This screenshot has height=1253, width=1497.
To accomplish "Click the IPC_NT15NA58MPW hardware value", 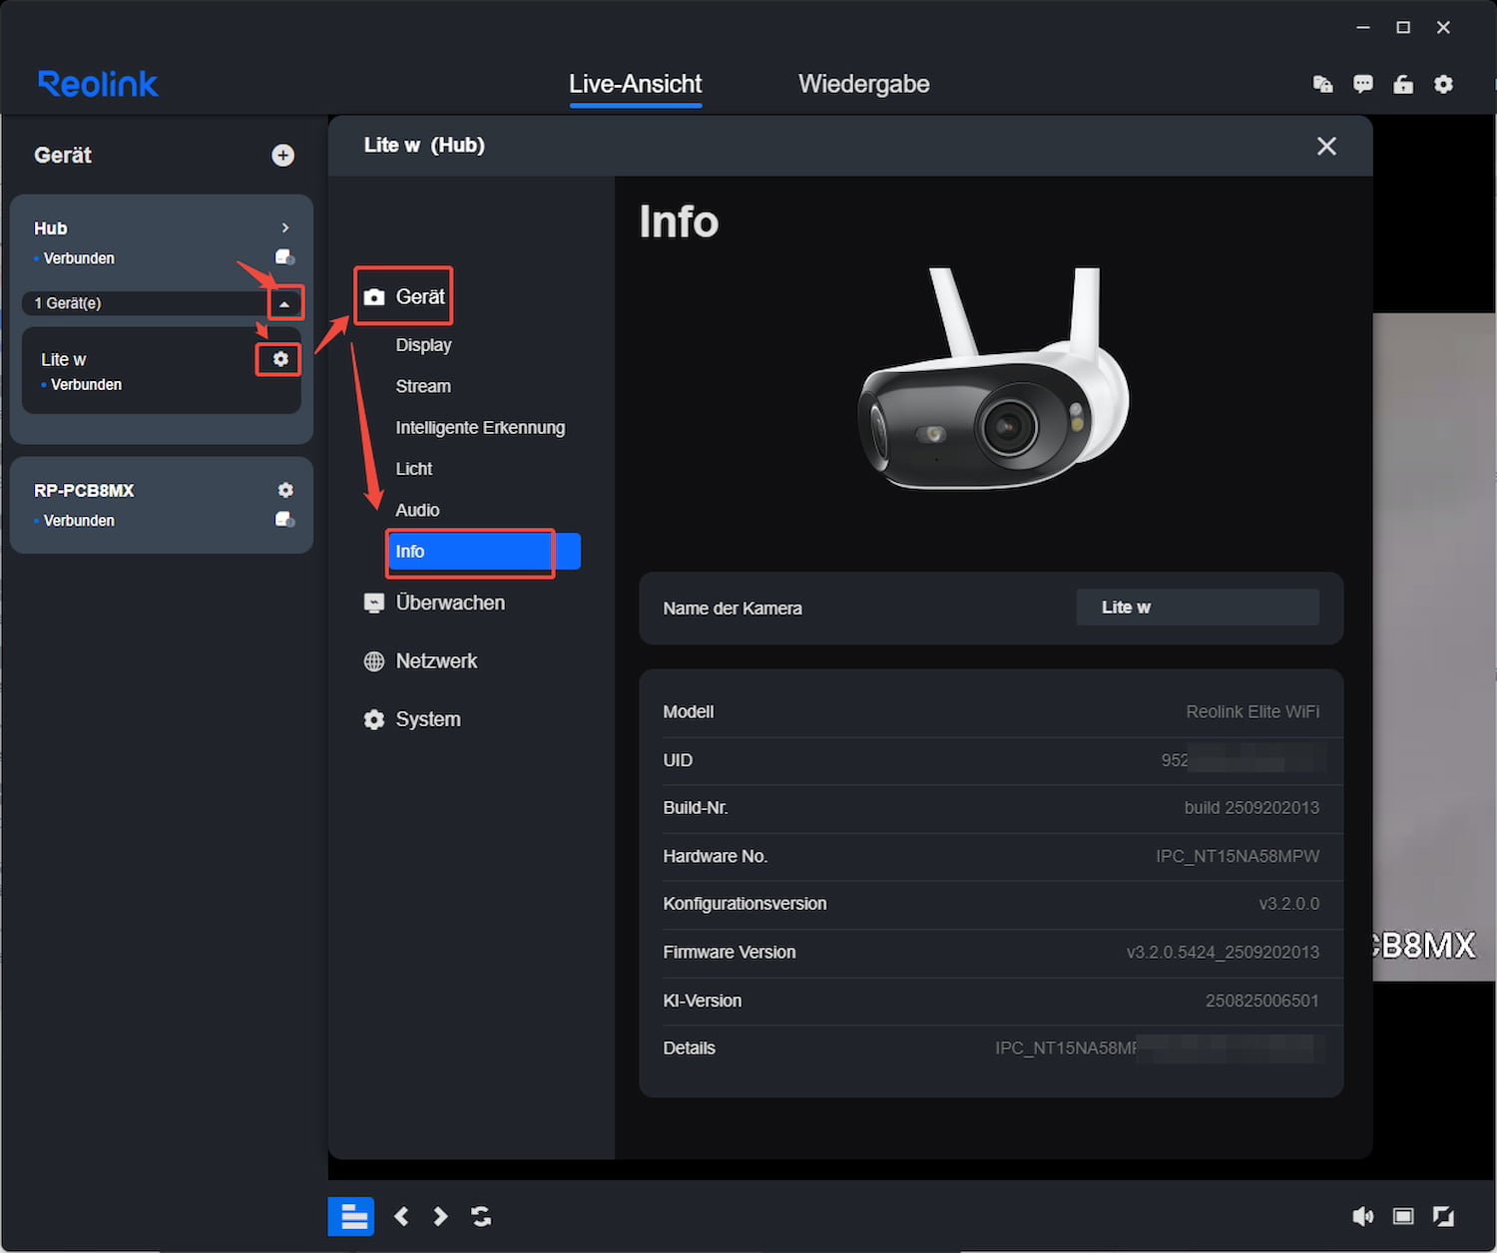I will tap(1238, 856).
